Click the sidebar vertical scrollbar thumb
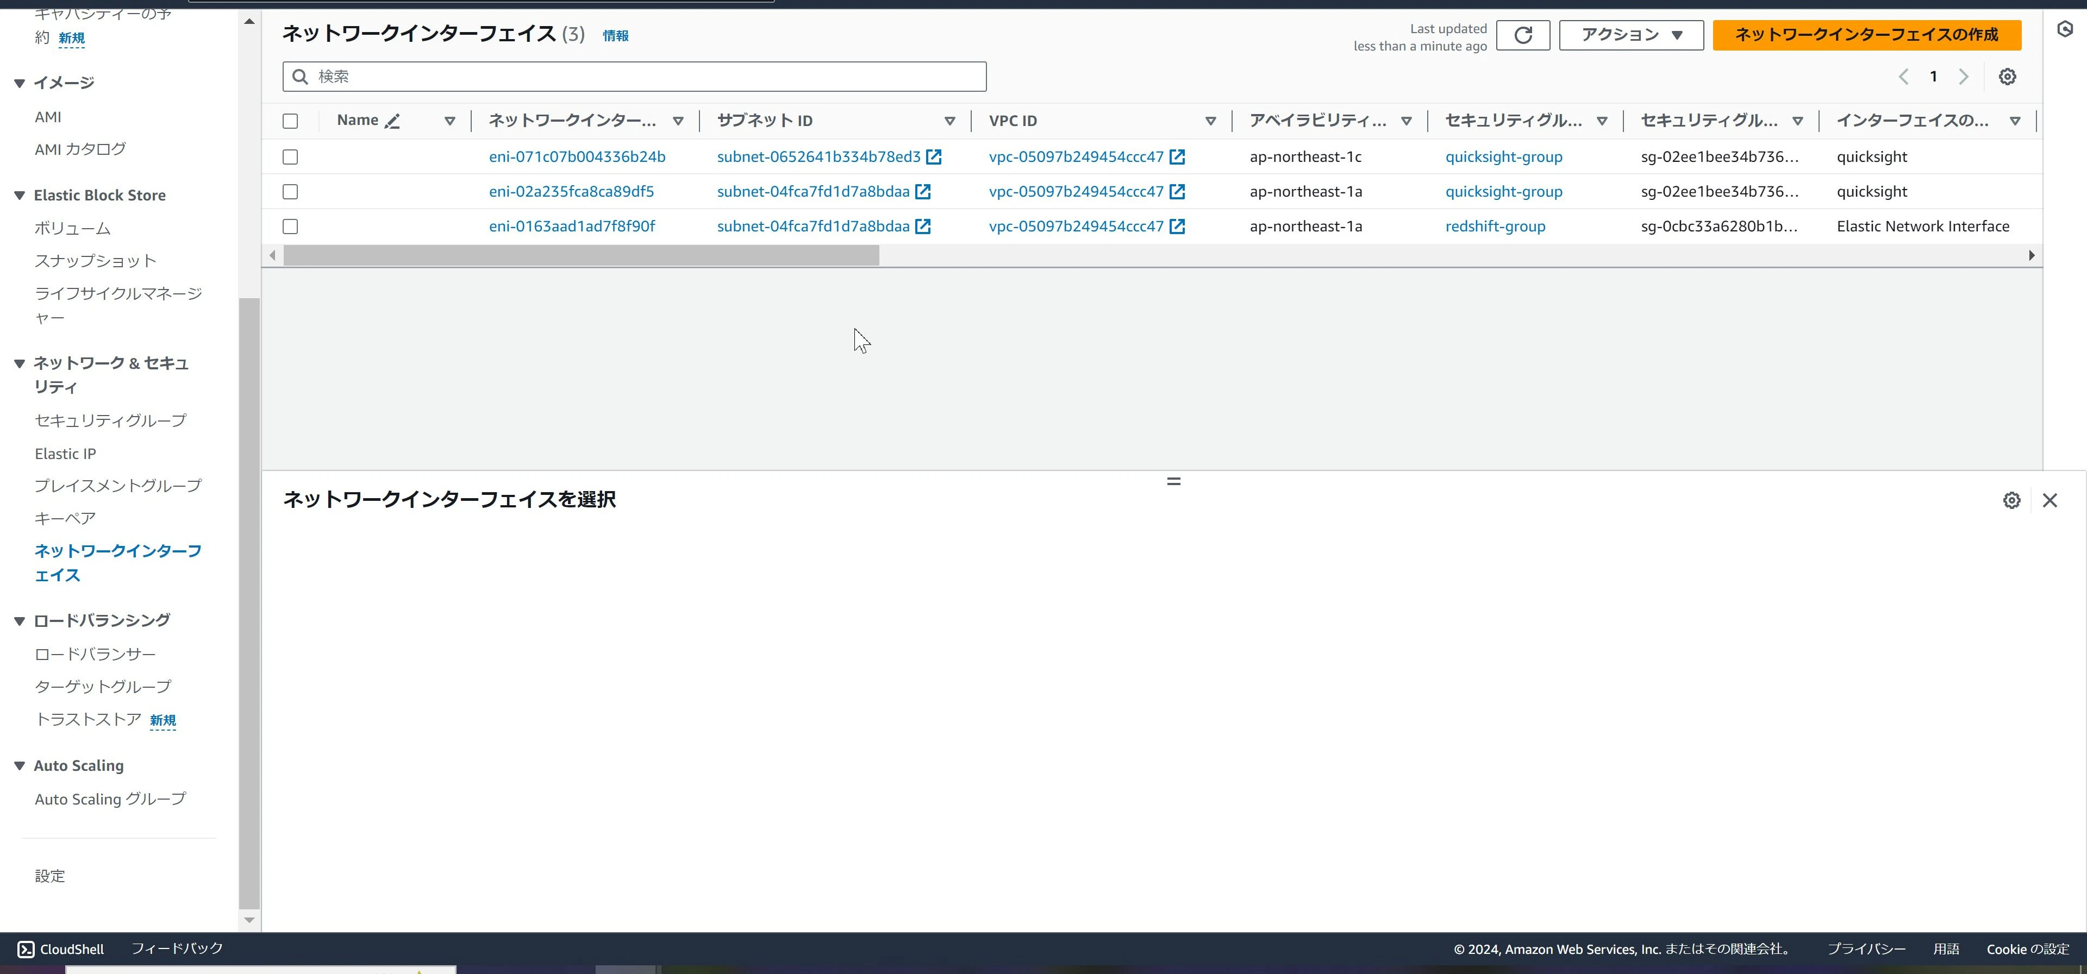Viewport: 2087px width, 974px height. coord(249,603)
